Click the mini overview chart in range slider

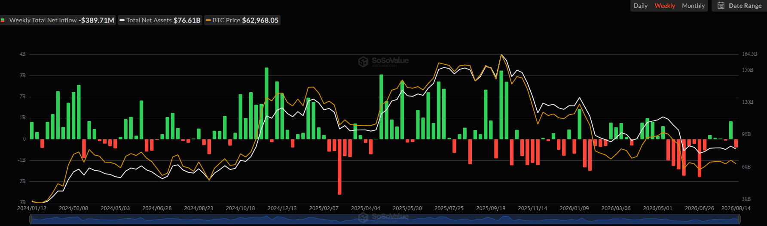point(385,219)
